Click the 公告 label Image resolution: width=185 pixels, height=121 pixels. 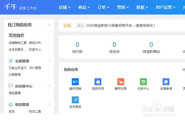point(67,25)
